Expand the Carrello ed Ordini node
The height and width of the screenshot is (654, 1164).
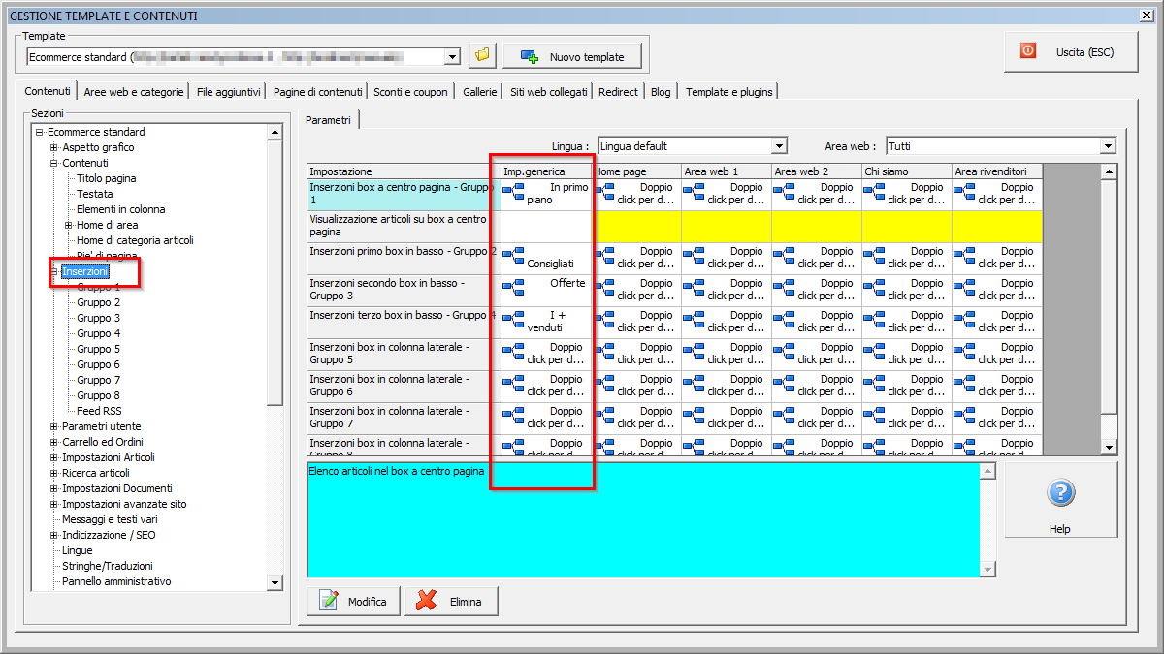[x=54, y=442]
